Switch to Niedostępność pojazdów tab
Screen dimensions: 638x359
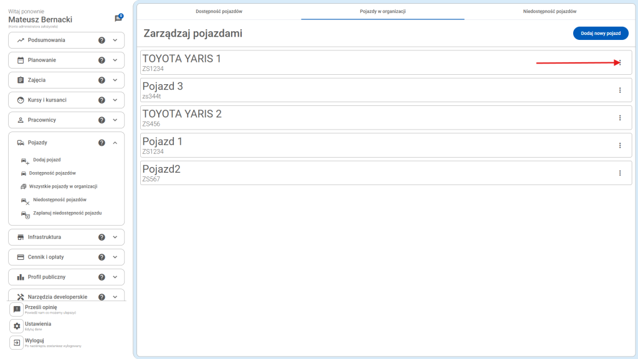coord(550,11)
